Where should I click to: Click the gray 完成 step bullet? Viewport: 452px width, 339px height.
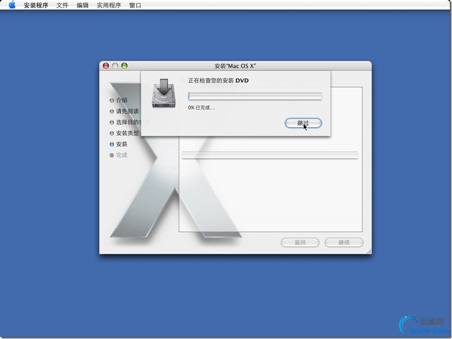coord(112,155)
